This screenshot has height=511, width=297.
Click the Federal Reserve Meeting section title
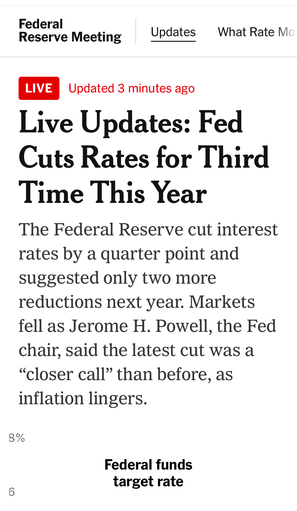point(70,31)
